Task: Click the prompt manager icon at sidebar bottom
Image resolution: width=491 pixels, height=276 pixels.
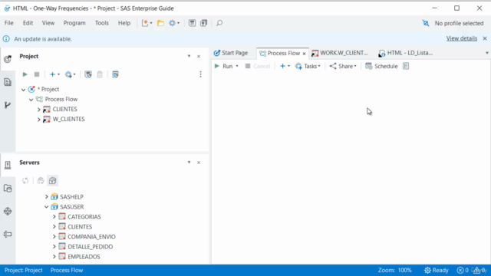Action: (x=8, y=234)
